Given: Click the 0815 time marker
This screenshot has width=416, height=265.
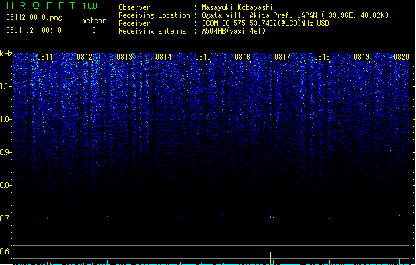Looking at the screenshot, I should (203, 57).
